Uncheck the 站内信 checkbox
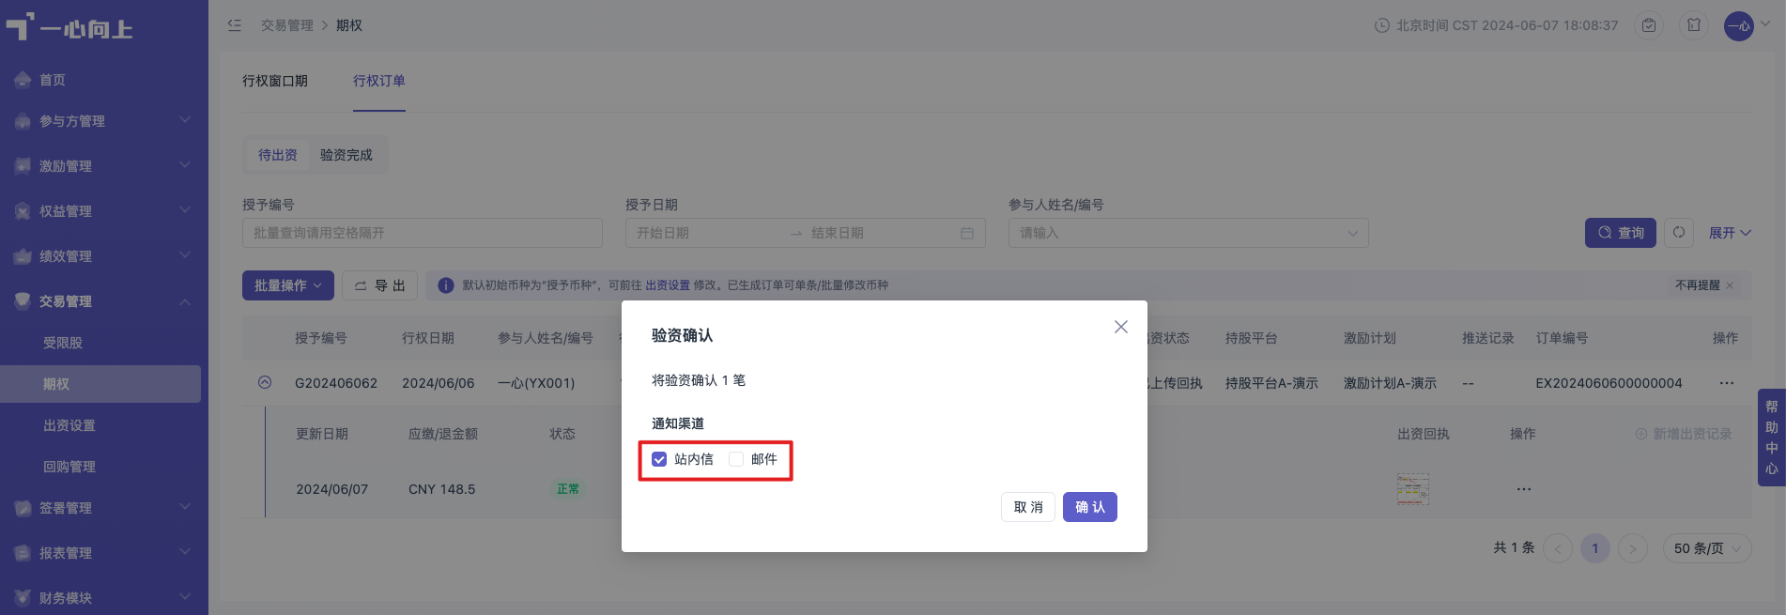Viewport: 1786px width, 615px height. pyautogui.click(x=659, y=459)
